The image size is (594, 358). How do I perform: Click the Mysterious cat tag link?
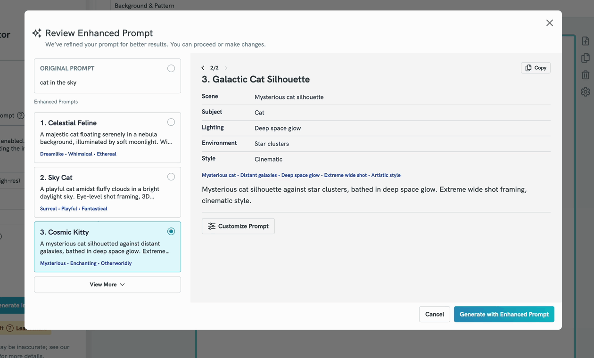coord(219,175)
